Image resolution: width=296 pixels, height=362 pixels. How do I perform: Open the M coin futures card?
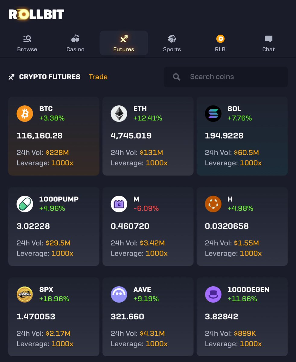pos(148,226)
